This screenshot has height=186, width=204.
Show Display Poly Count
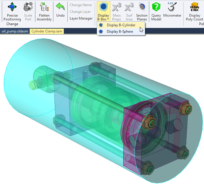[195, 11]
